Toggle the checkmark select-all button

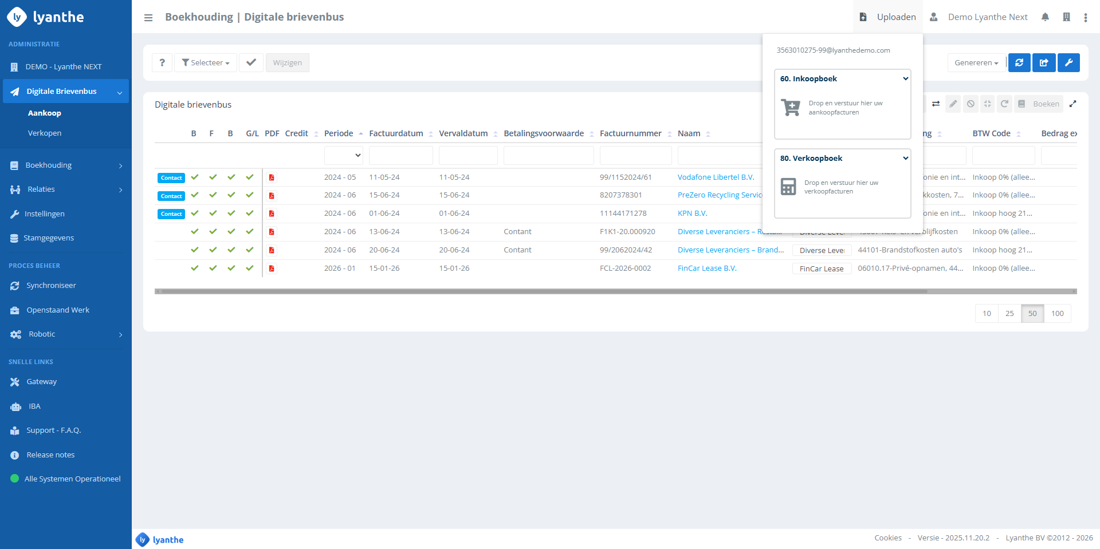point(251,63)
